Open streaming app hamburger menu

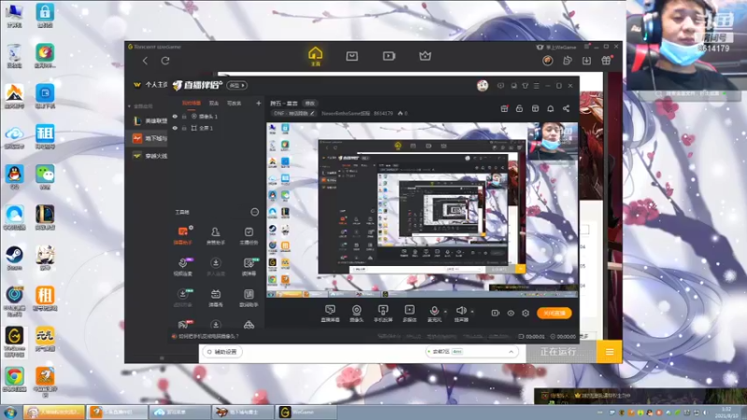click(536, 86)
